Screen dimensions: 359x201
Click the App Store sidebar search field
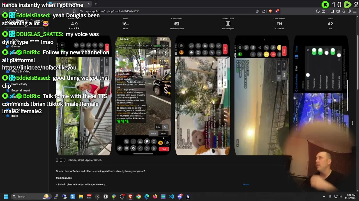24,30
